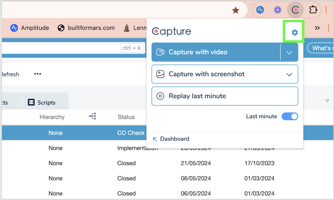Open the Amplitude bookmark
Image resolution: width=334 pixels, height=200 pixels.
[x=30, y=28]
